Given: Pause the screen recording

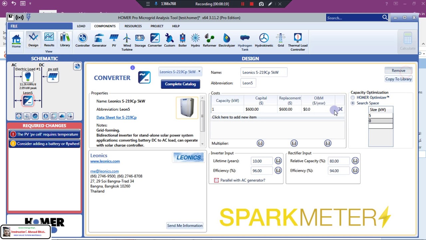Looking at the screenshot, I should [243, 4].
